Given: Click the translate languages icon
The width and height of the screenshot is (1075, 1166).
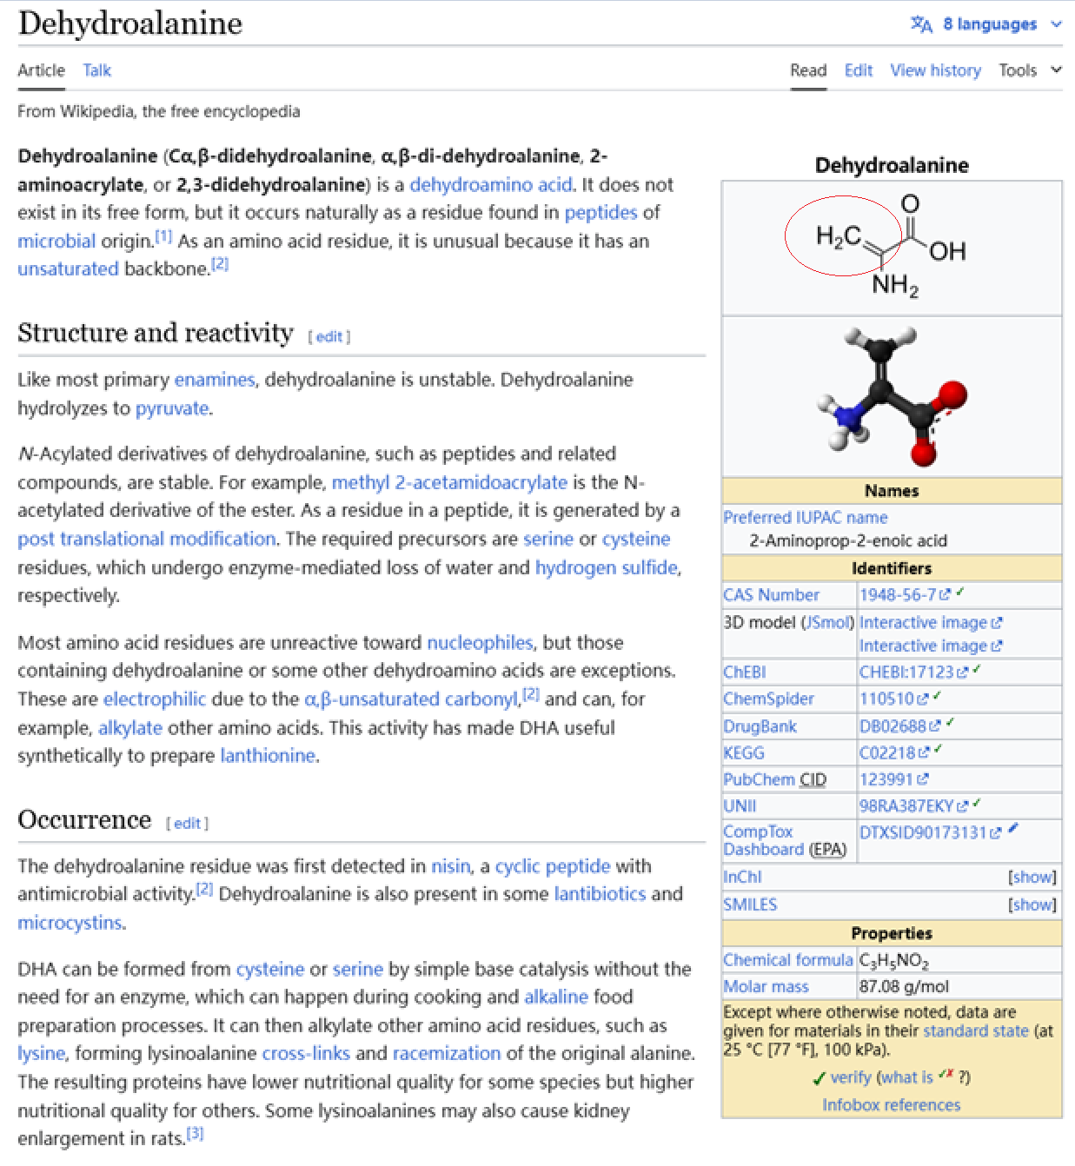Looking at the screenshot, I should coord(920,24).
